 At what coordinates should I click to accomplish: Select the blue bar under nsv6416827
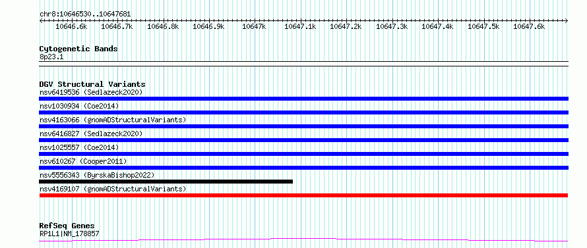pyautogui.click(x=304, y=140)
